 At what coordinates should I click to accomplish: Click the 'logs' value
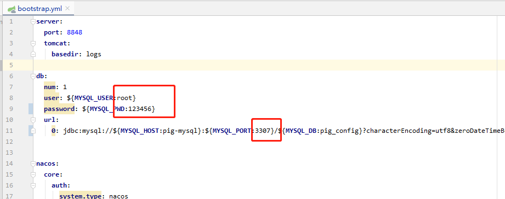(94, 54)
